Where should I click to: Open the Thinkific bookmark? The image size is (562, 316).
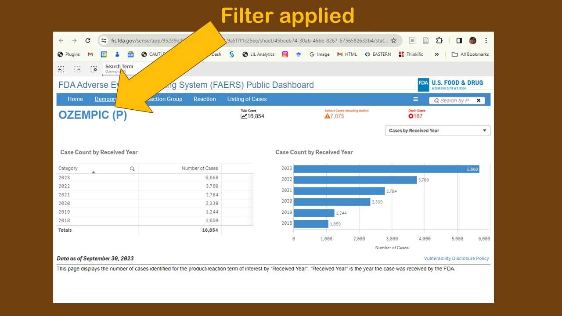(411, 54)
